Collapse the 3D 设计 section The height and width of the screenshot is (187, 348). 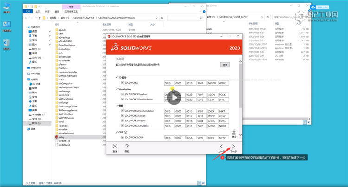116,77
